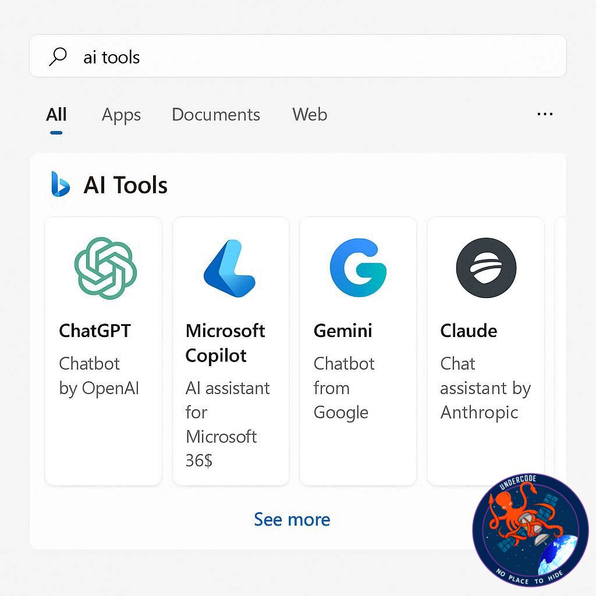Click the ChatGPT knot logo icon

[105, 268]
